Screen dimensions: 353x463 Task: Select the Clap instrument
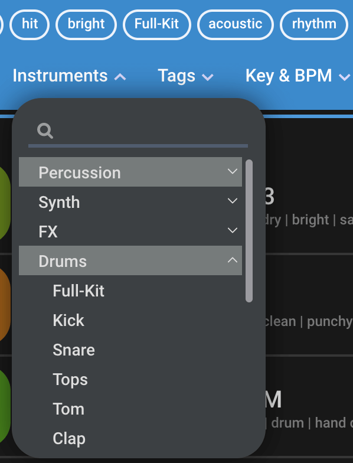click(x=69, y=438)
